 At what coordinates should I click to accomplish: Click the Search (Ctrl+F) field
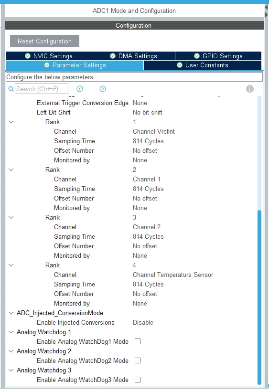(x=41, y=89)
